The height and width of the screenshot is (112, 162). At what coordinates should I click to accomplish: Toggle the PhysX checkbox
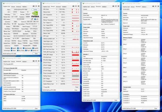26,51
